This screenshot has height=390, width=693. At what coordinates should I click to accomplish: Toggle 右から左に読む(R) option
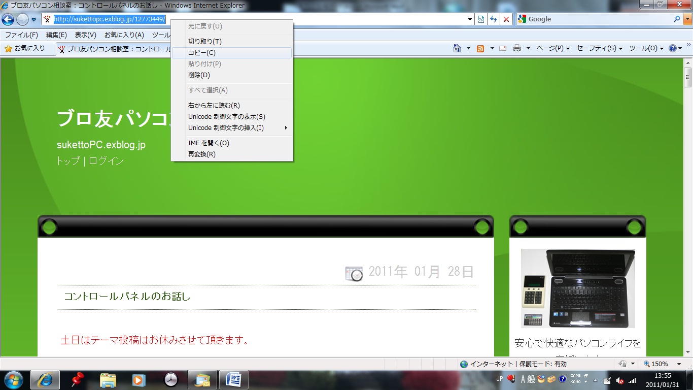pyautogui.click(x=232, y=106)
